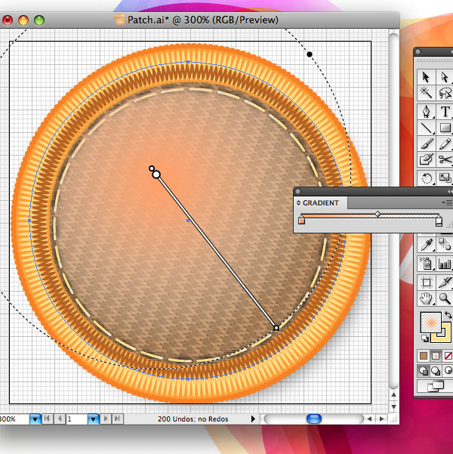Select the Magic Wand tool
The height and width of the screenshot is (454, 453).
pyautogui.click(x=426, y=93)
